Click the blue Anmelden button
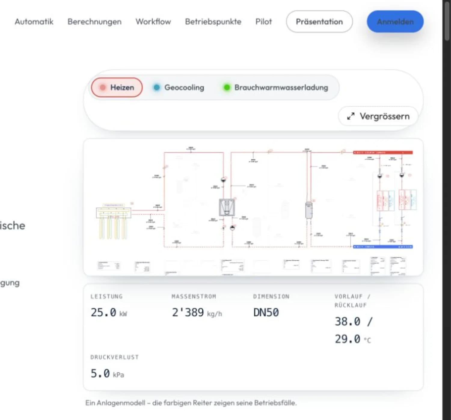 point(395,22)
